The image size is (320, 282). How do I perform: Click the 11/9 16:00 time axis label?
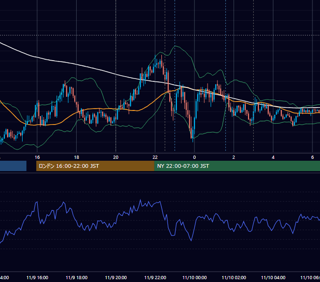[x=37, y=278]
